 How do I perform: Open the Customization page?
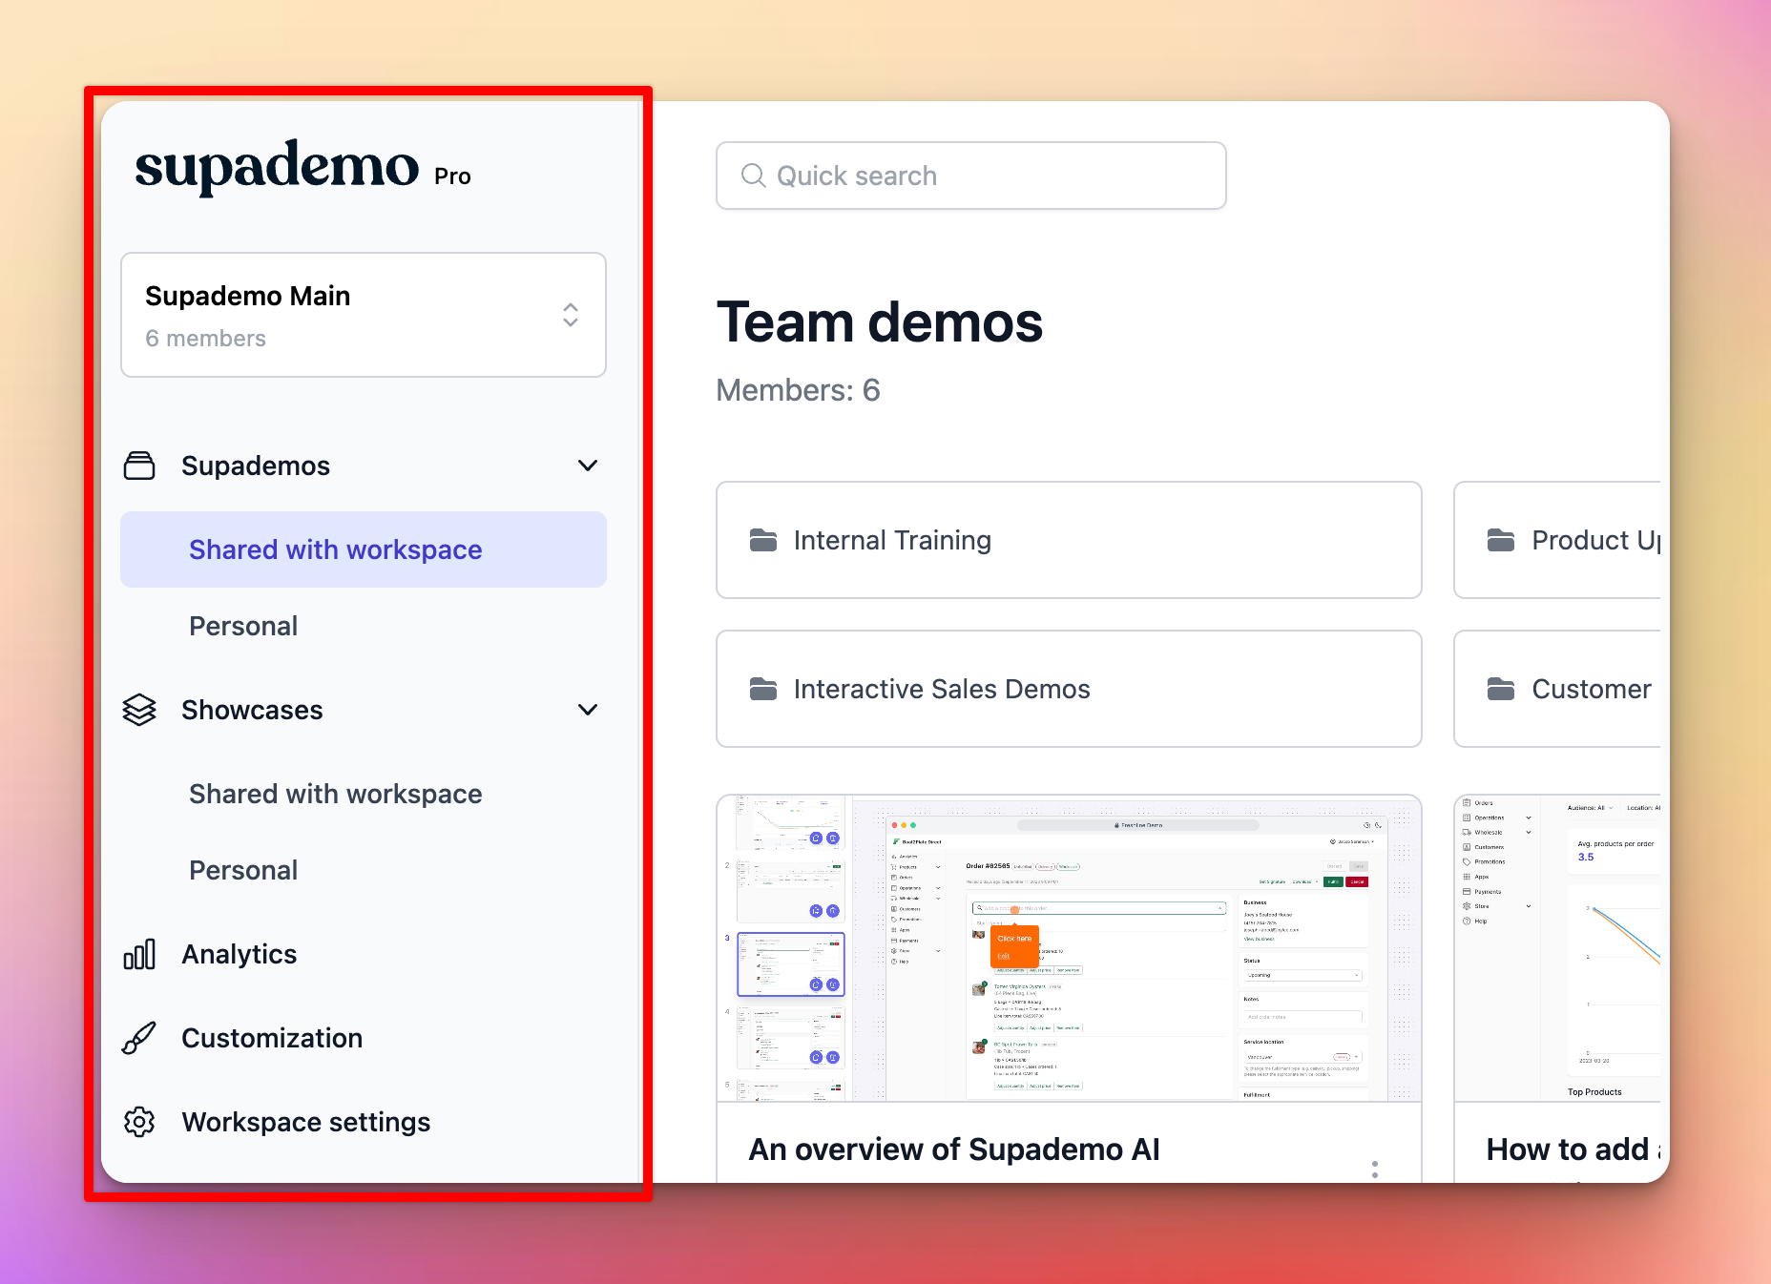(272, 1038)
